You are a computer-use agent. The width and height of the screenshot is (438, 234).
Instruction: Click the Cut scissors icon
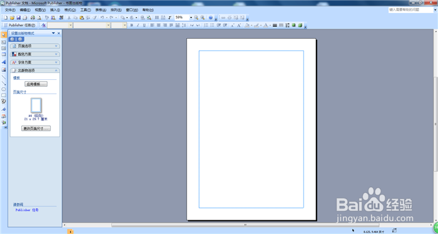[x=69, y=17]
